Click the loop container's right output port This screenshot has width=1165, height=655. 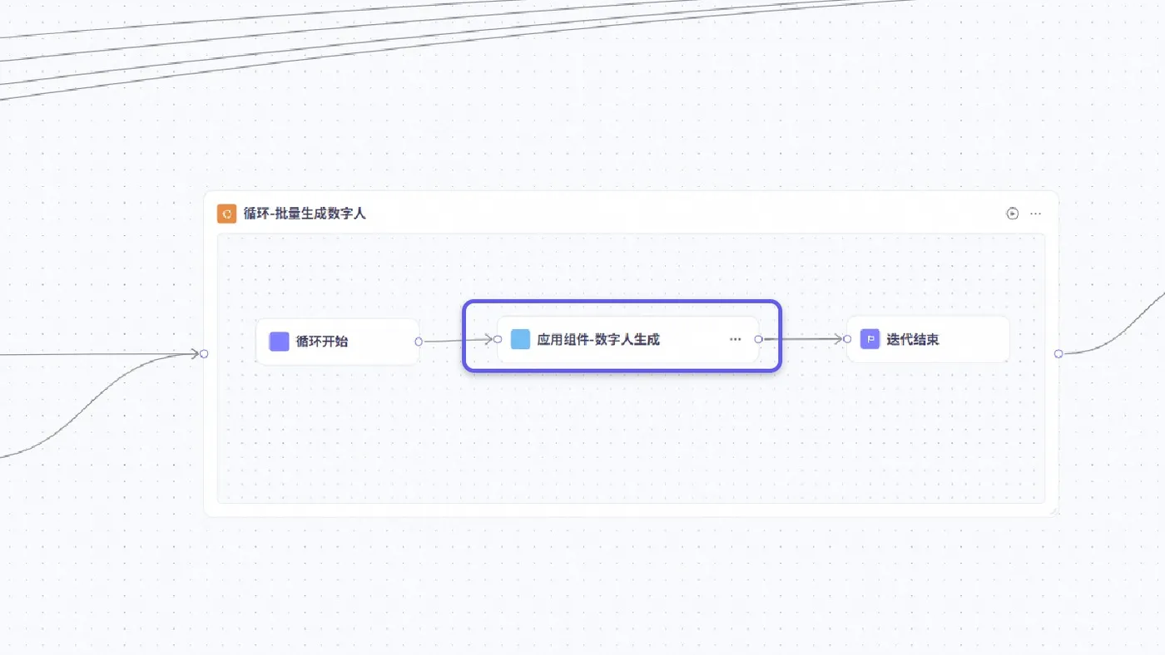1058,354
